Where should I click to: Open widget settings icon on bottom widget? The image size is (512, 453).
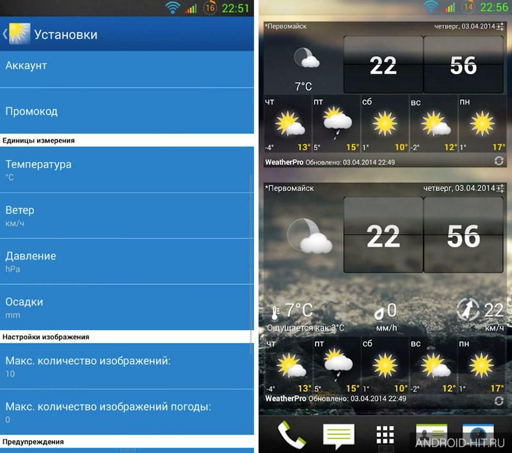coord(500,188)
